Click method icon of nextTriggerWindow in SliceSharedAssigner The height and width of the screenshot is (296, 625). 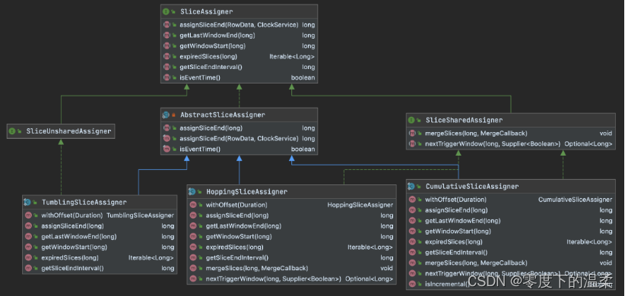(412, 143)
